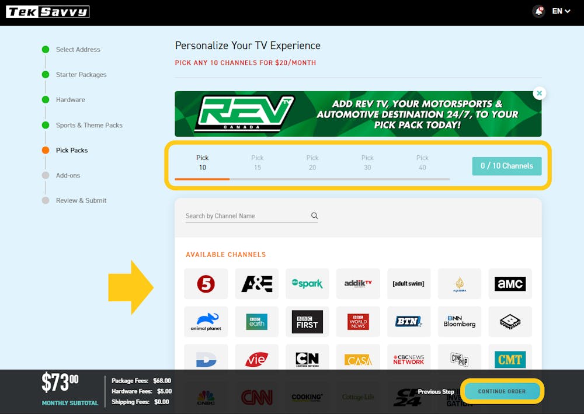Add the CASA channel
This screenshot has width=584, height=414.
pos(358,357)
